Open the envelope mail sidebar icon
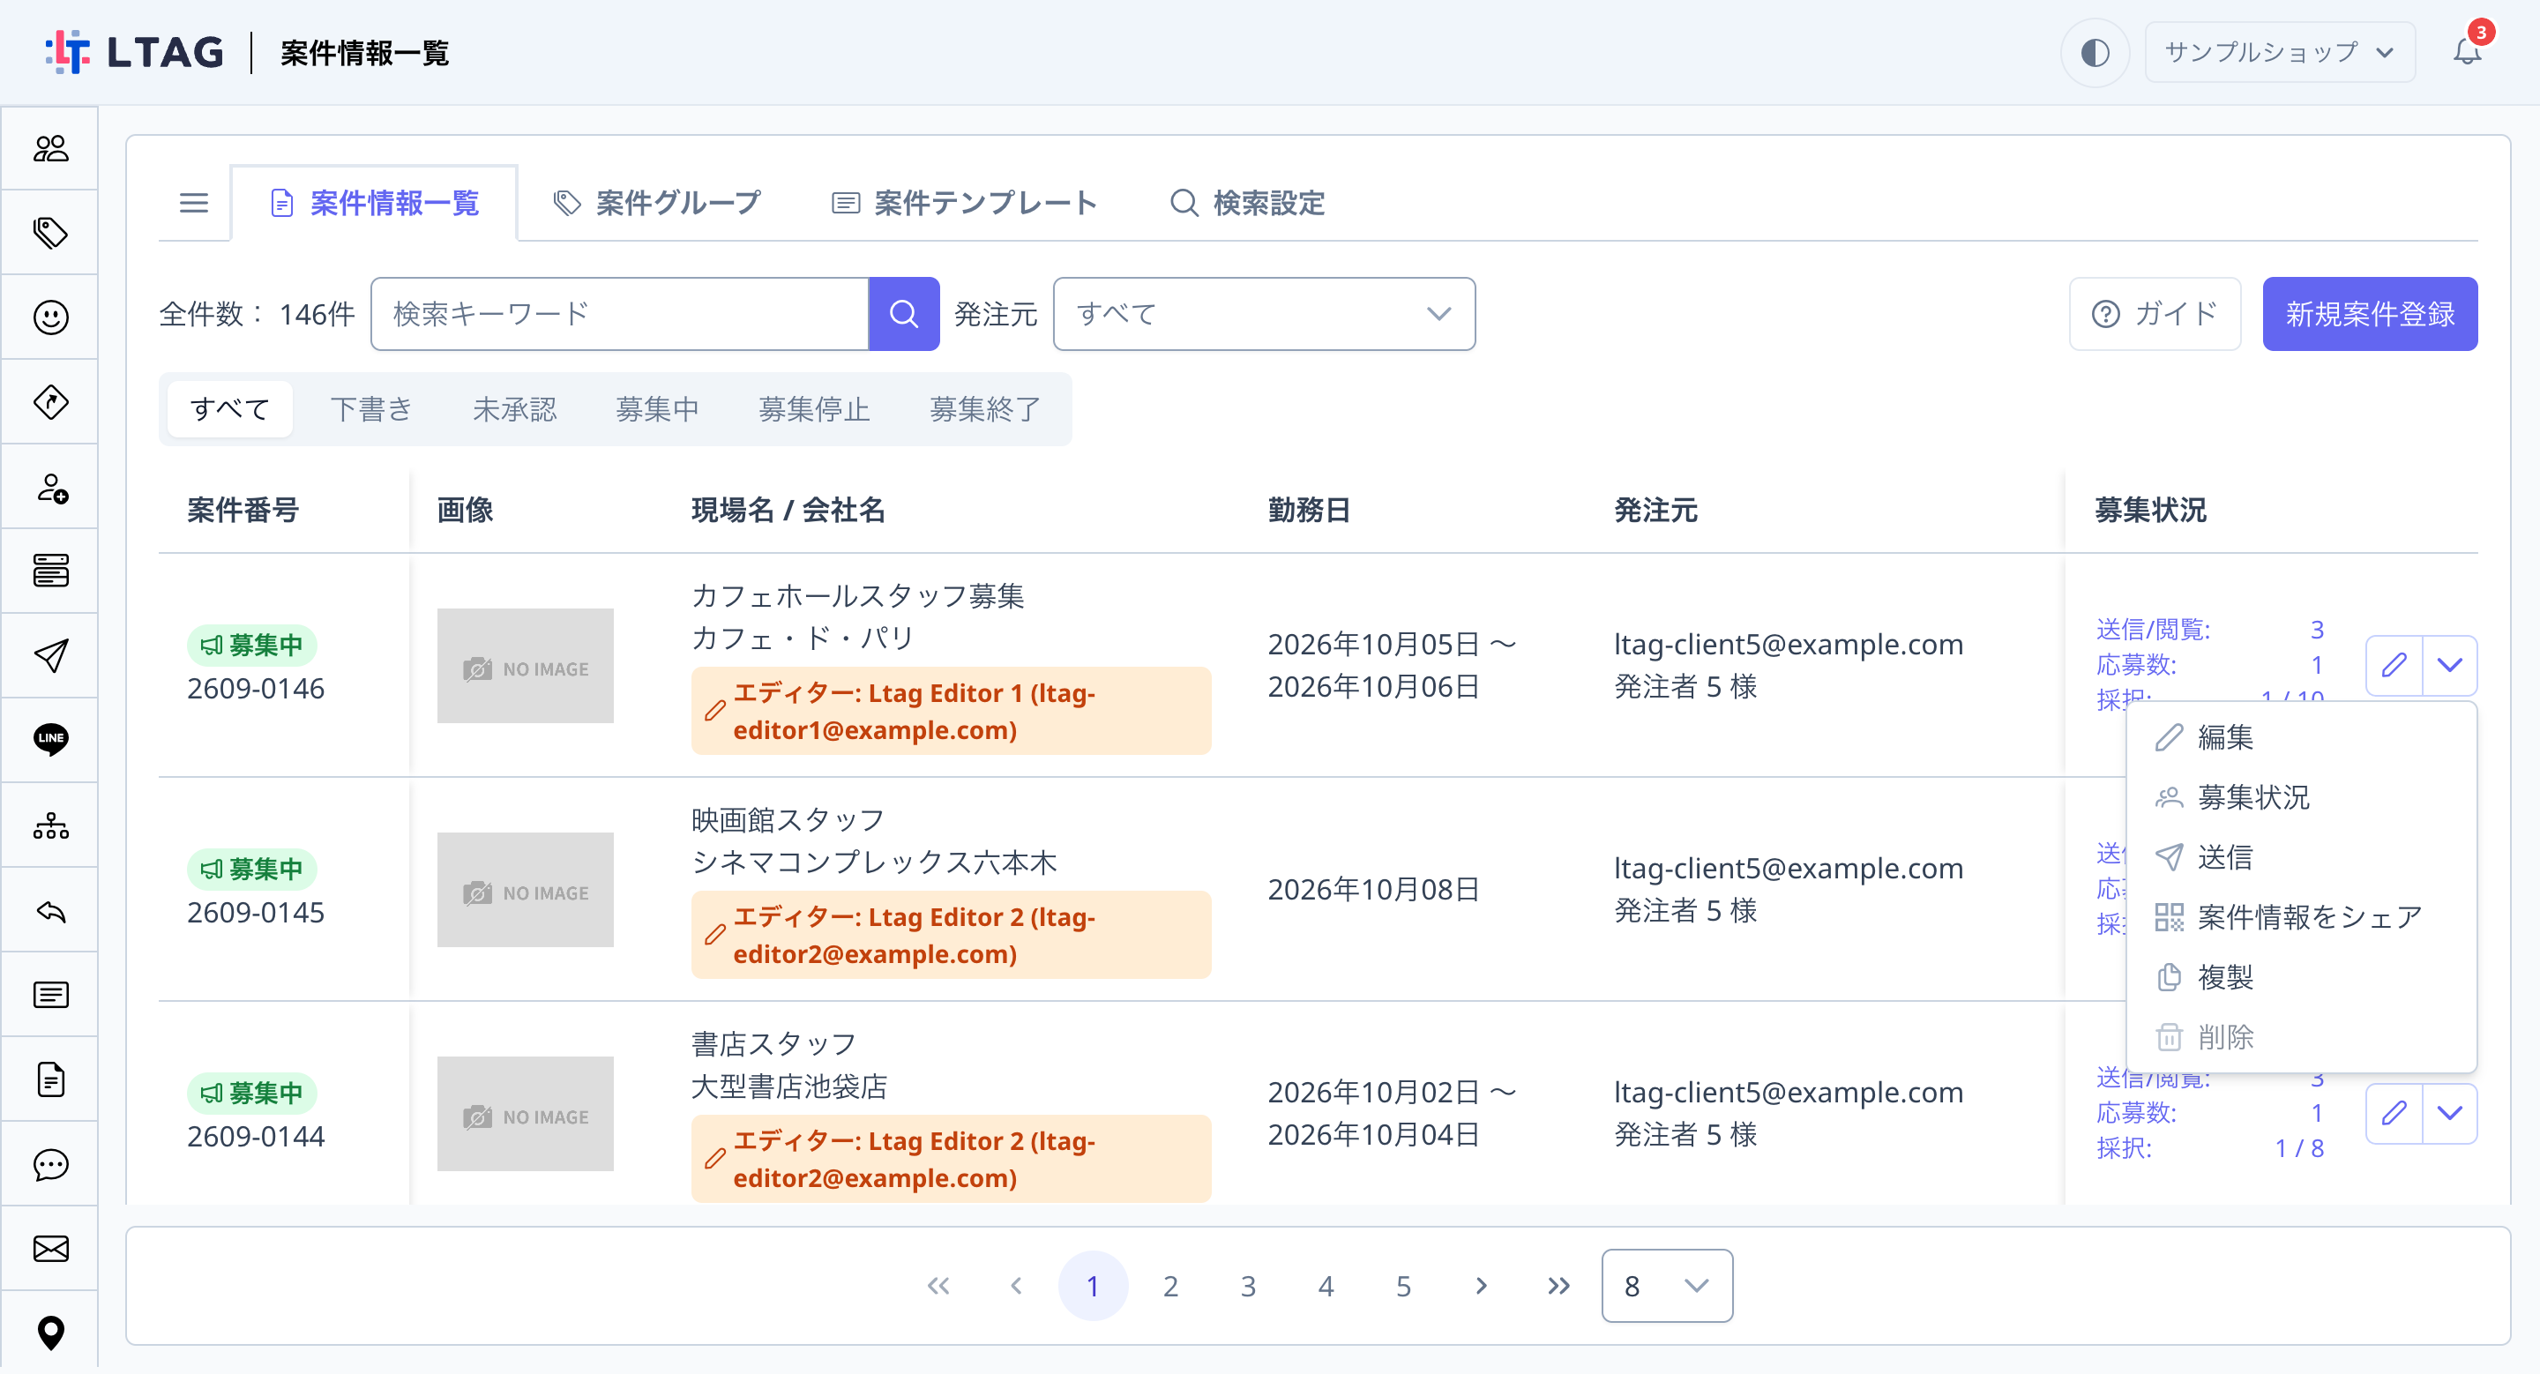The image size is (2540, 1374). pyautogui.click(x=50, y=1249)
